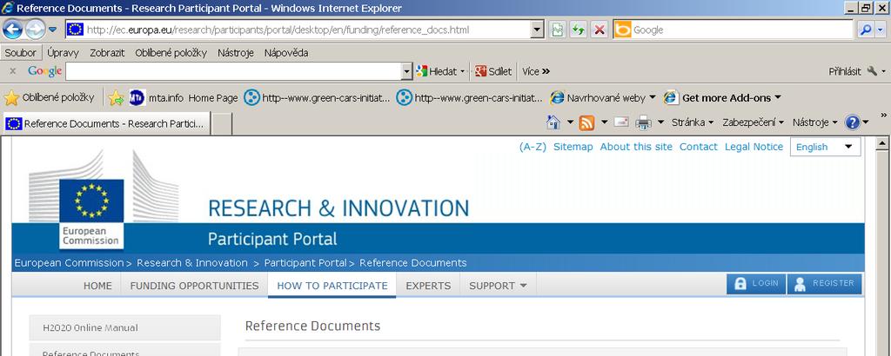The width and height of the screenshot is (891, 356).
Task: Open the recent pages dropdown arrow
Action: pos(52,30)
